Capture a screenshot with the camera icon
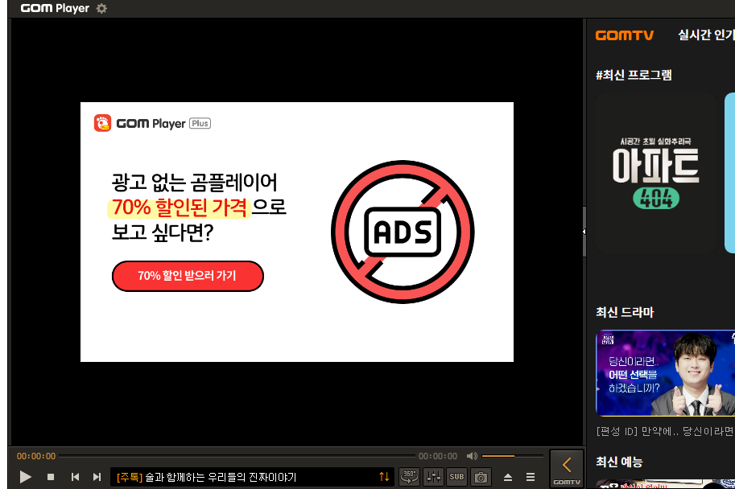Screen dimensions: 735x489 pyautogui.click(x=481, y=476)
